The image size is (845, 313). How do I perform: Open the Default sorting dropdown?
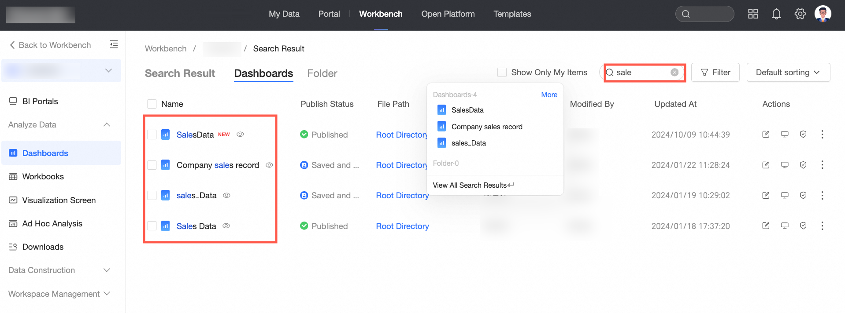[x=788, y=72]
